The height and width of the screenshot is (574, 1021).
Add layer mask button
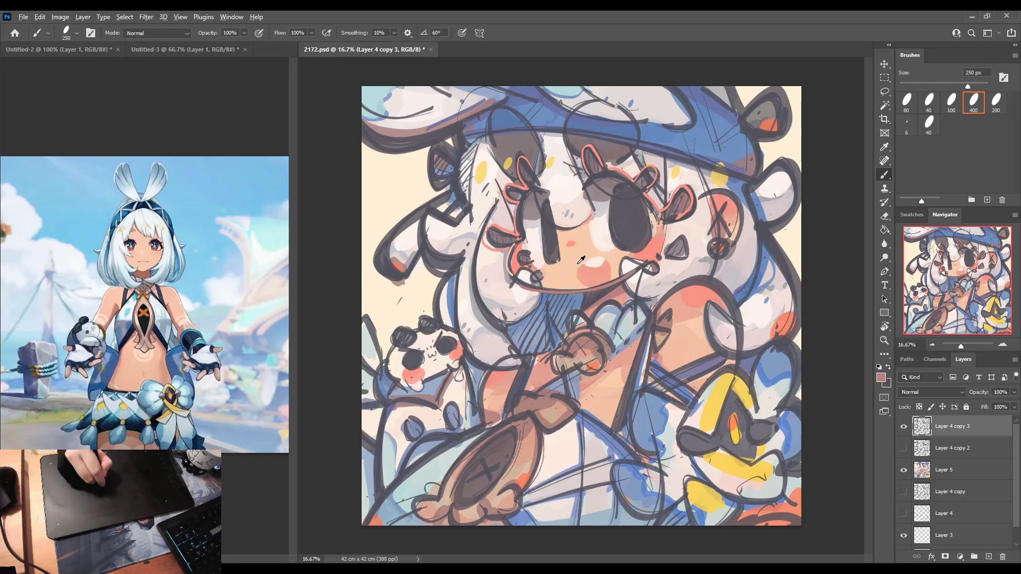pos(945,556)
